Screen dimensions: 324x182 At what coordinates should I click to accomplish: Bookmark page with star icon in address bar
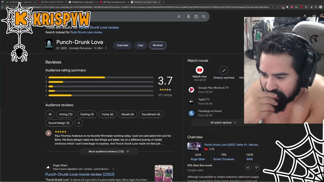click(277, 7)
